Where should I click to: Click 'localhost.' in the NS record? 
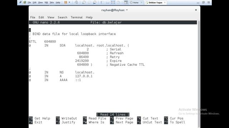click(85, 72)
